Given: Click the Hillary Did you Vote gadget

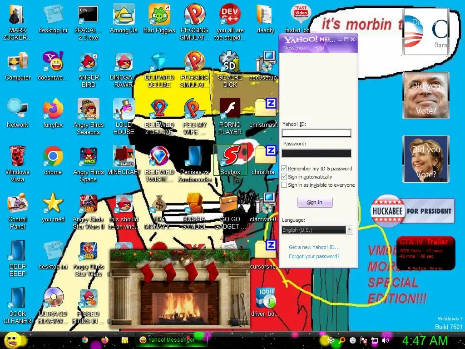Looking at the screenshot, I should (426, 159).
